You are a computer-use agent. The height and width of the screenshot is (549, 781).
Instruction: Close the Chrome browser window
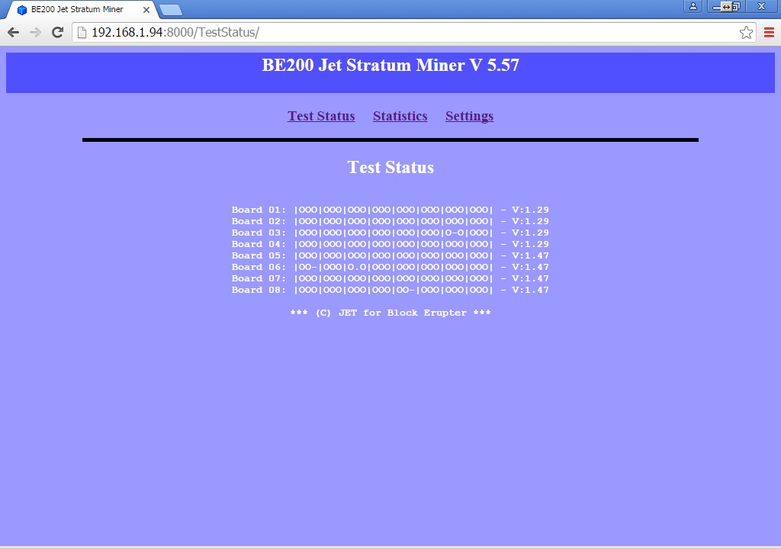[x=762, y=6]
